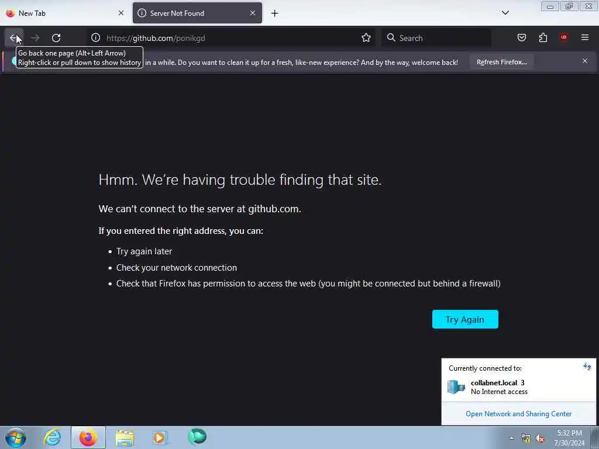Viewport: 599px width, 449px height.
Task: Open the Pocket save icon
Action: [x=522, y=37]
